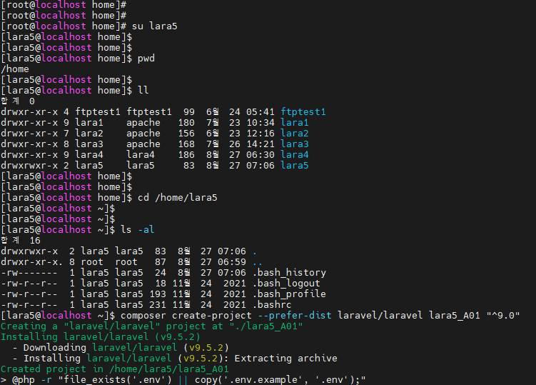536x385 pixels.
Task: Click the 'su lara5' command text
Action: tap(154, 26)
